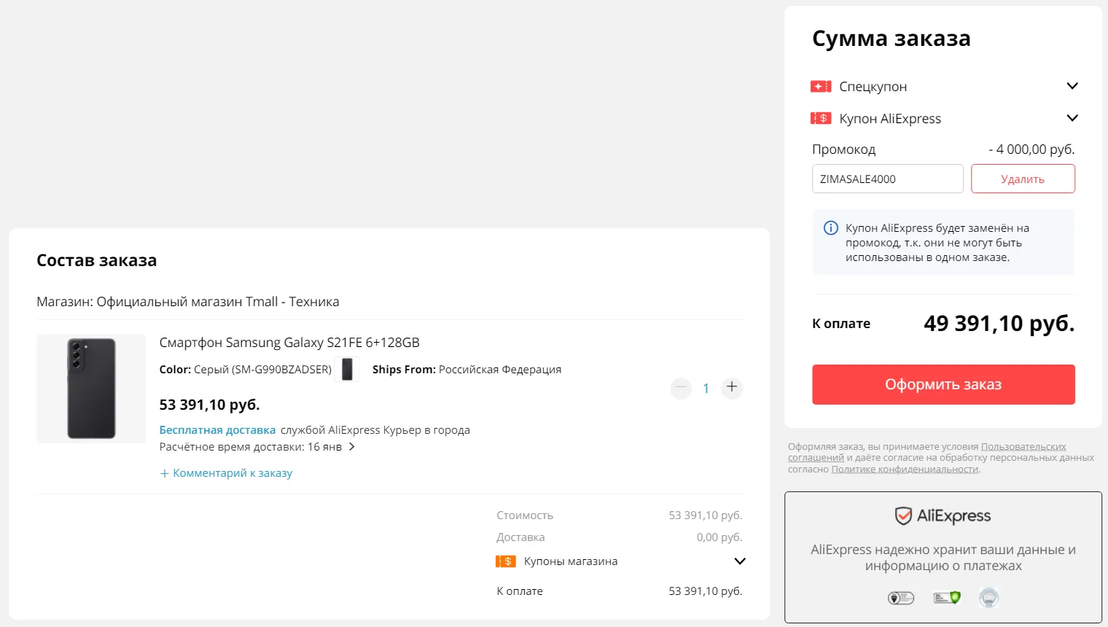The height and width of the screenshot is (627, 1108).
Task: Click the orange Купоны магазина coupon icon
Action: pyautogui.click(x=505, y=561)
